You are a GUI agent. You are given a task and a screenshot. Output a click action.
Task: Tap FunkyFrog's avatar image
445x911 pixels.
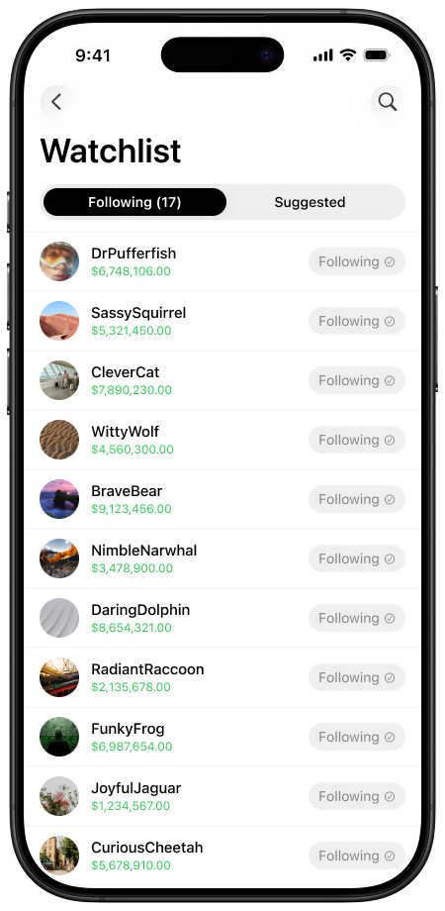(59, 737)
